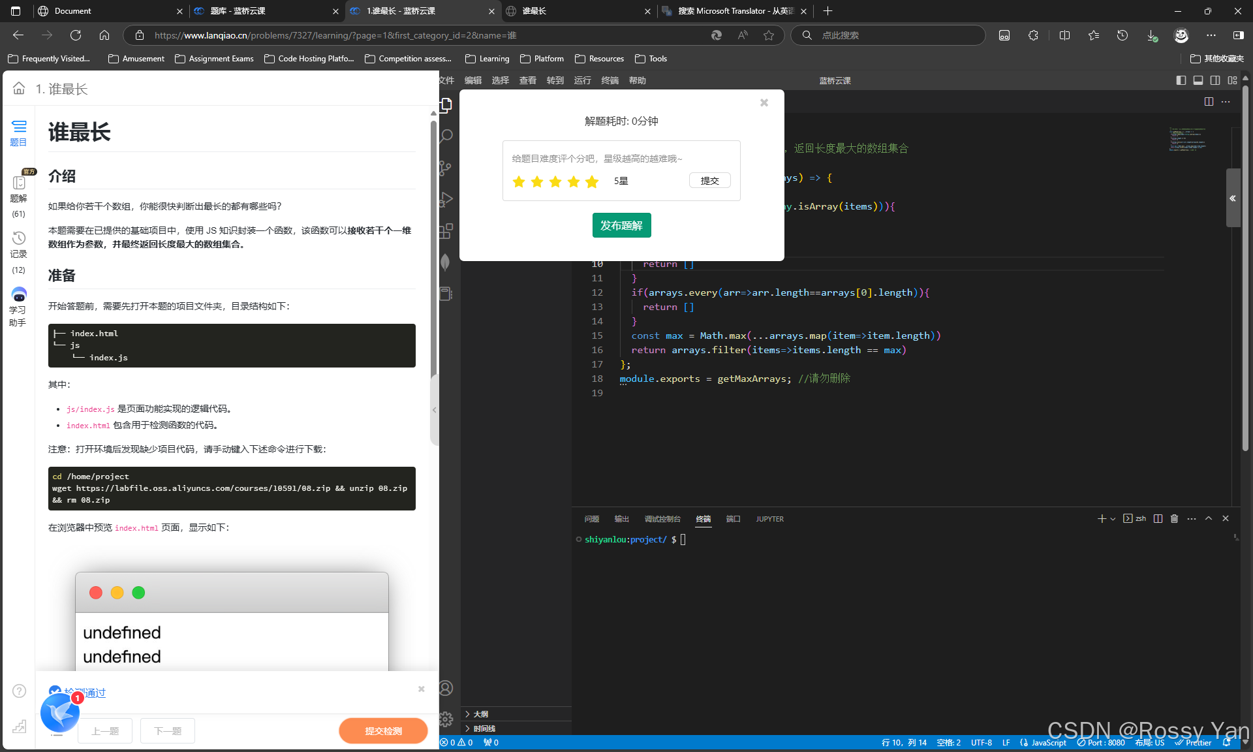Switch to the 输出 panel tab

[x=621, y=519]
